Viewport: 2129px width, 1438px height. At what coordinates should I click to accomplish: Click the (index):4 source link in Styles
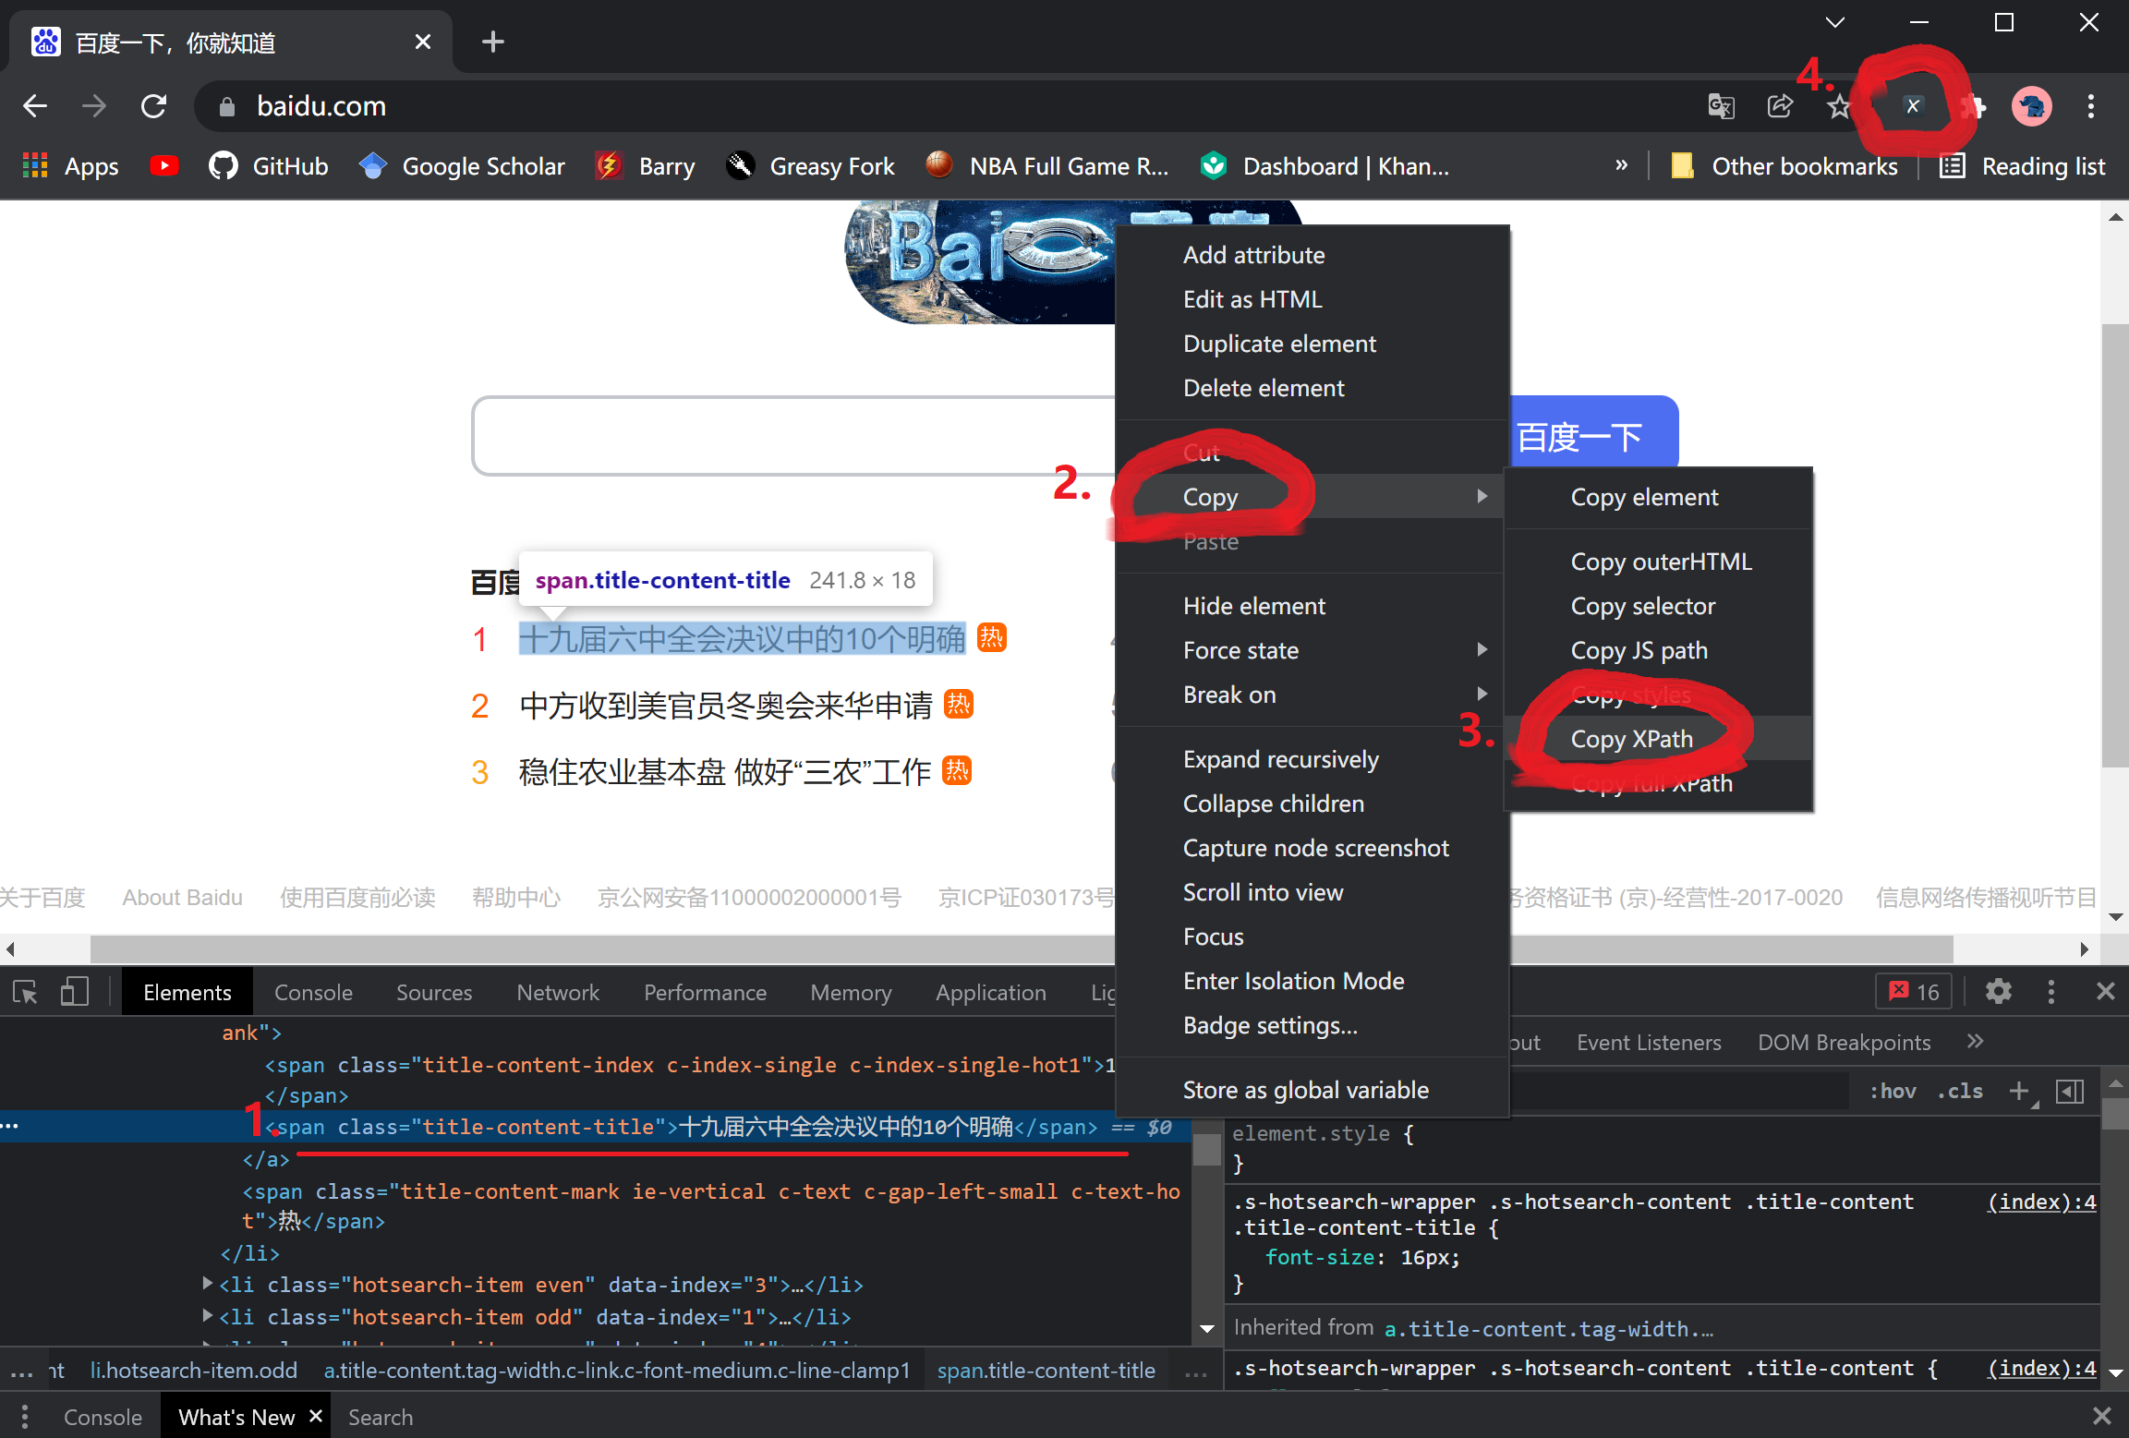click(x=2041, y=1202)
